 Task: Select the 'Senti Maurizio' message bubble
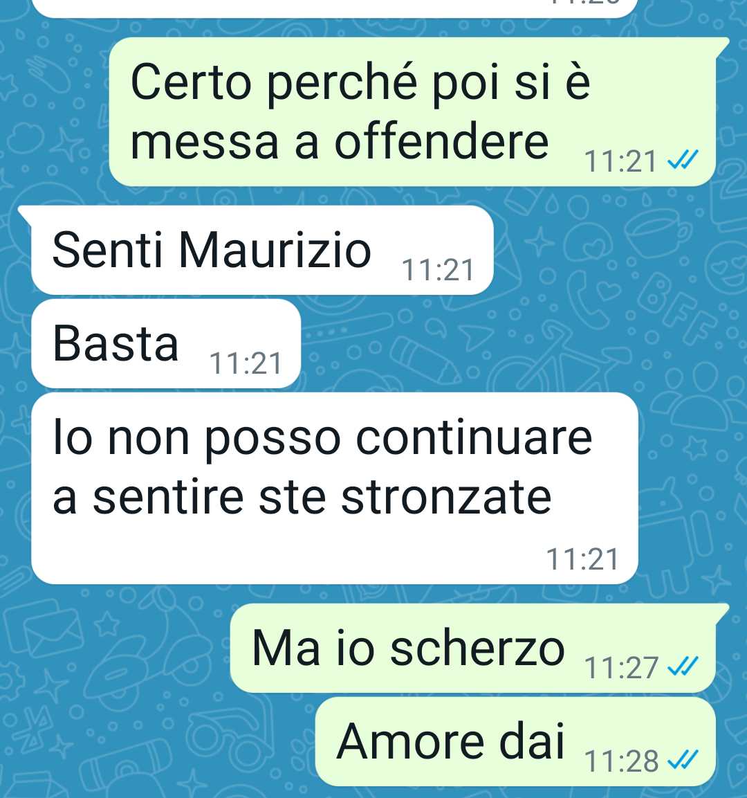262,250
